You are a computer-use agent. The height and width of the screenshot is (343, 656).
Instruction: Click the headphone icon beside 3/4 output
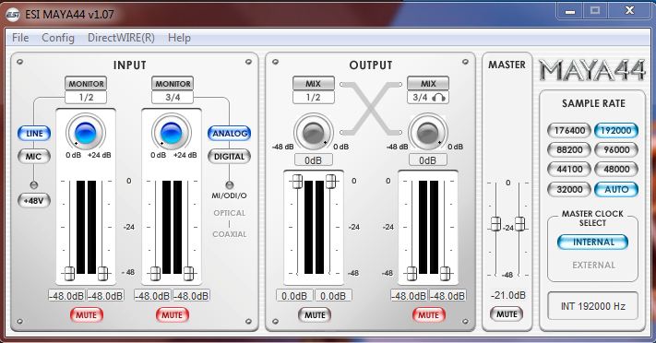[438, 98]
